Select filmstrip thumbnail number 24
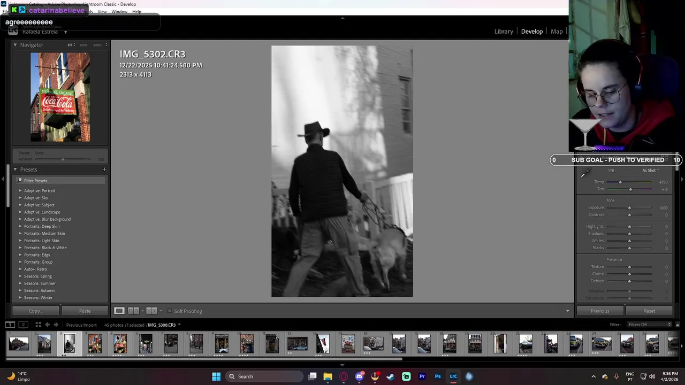685x385 pixels. click(x=602, y=343)
